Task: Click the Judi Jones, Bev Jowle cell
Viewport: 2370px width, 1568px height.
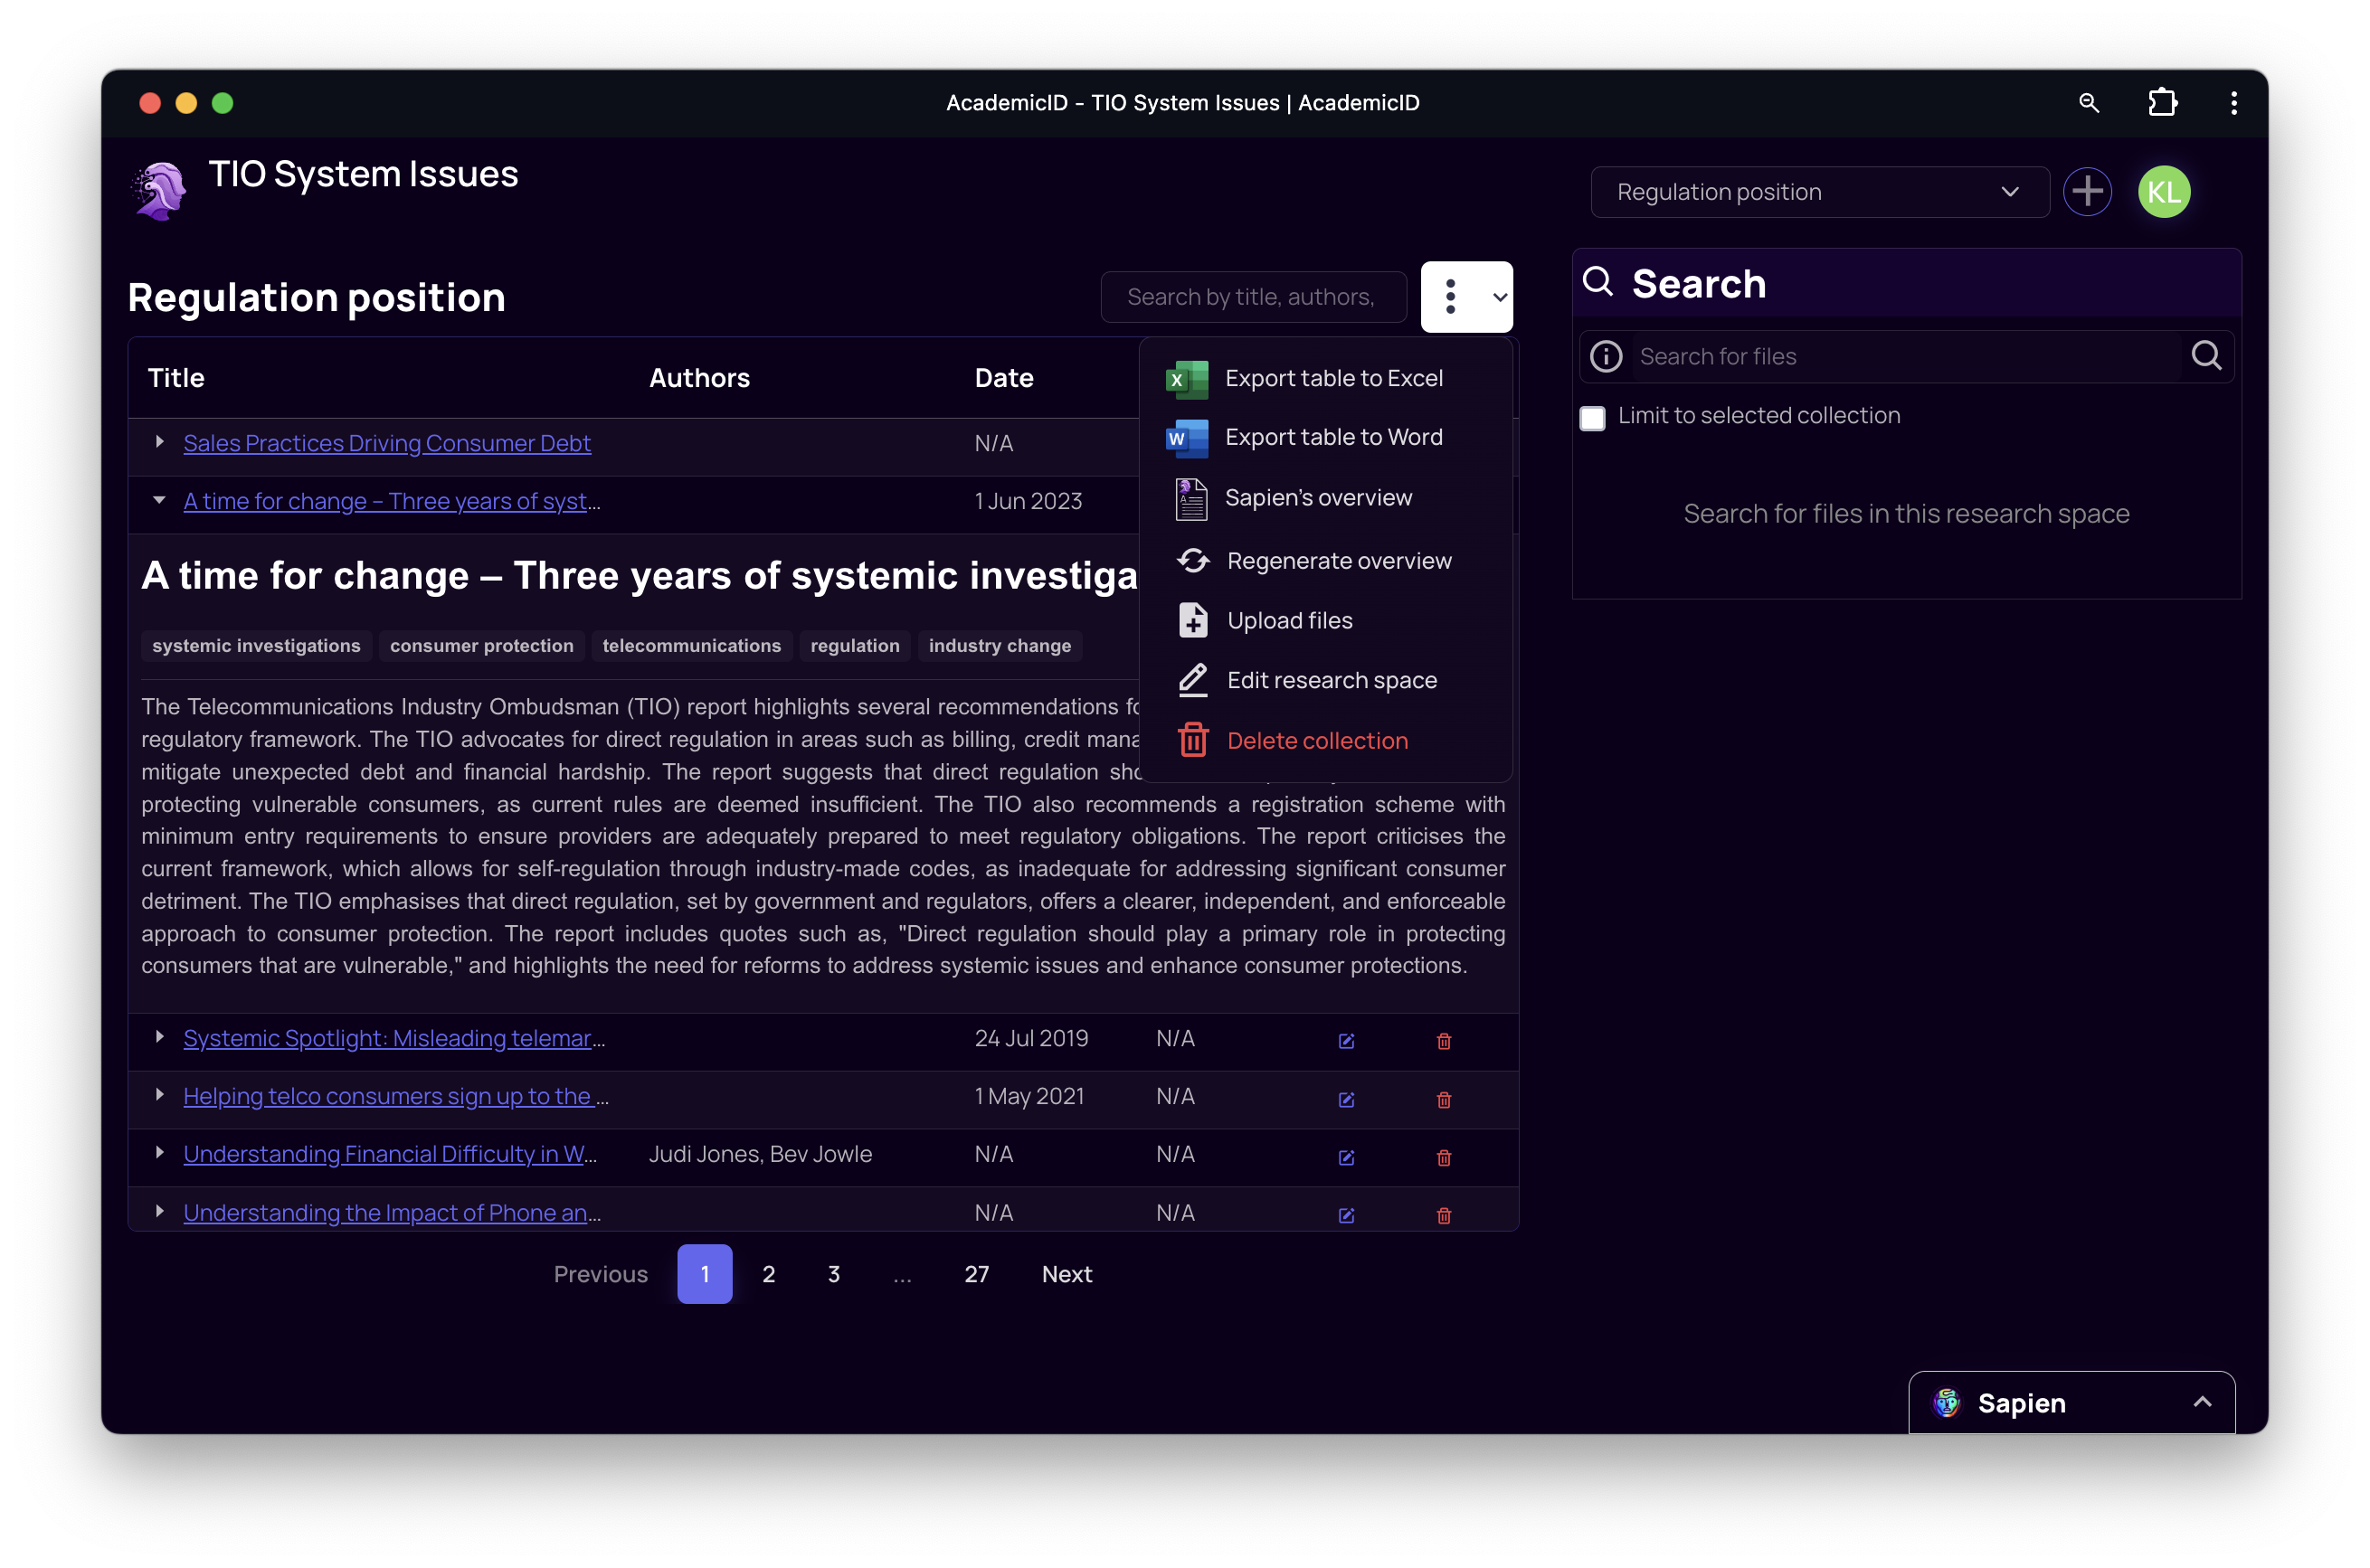Action: pos(761,1154)
